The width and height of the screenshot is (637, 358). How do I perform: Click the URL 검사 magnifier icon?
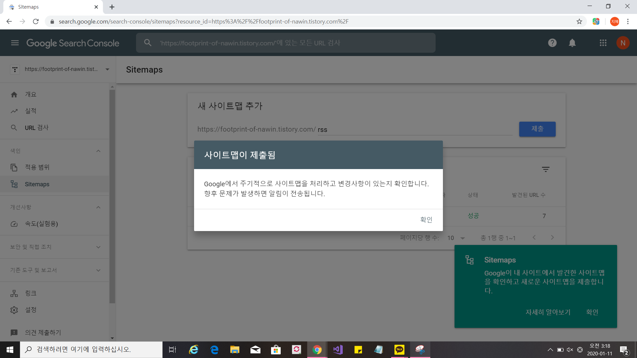click(x=14, y=128)
